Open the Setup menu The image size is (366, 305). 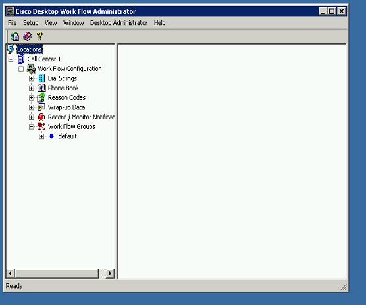30,23
